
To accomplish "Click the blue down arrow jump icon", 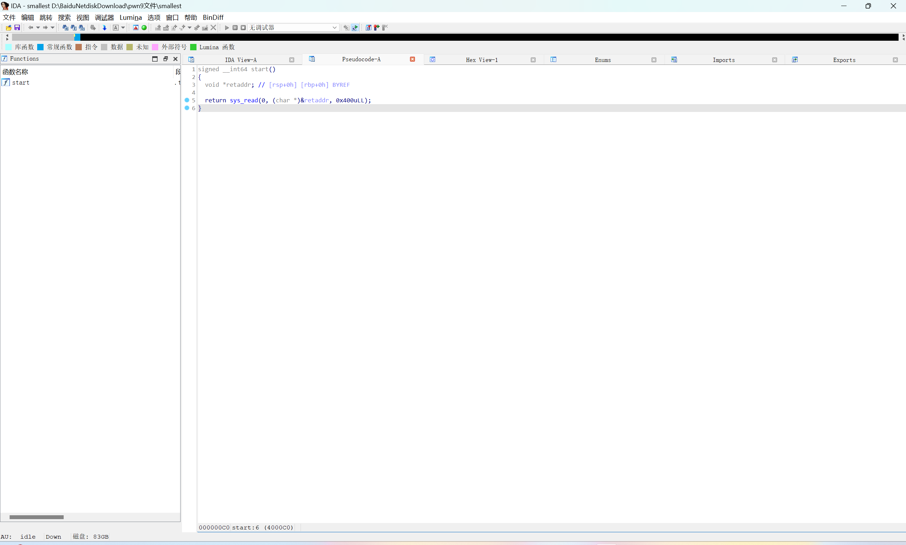I will pyautogui.click(x=105, y=28).
